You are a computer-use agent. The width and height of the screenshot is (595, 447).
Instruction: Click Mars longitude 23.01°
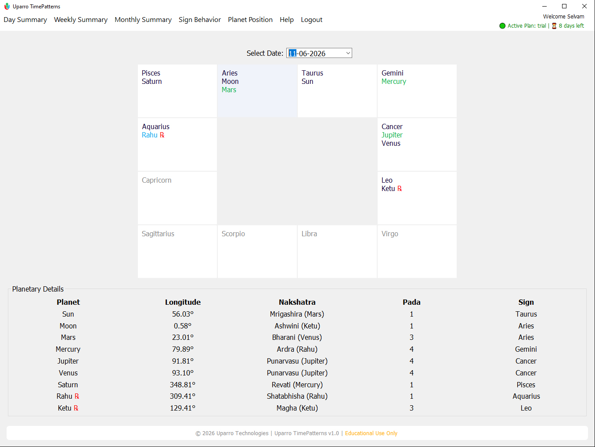[183, 337]
